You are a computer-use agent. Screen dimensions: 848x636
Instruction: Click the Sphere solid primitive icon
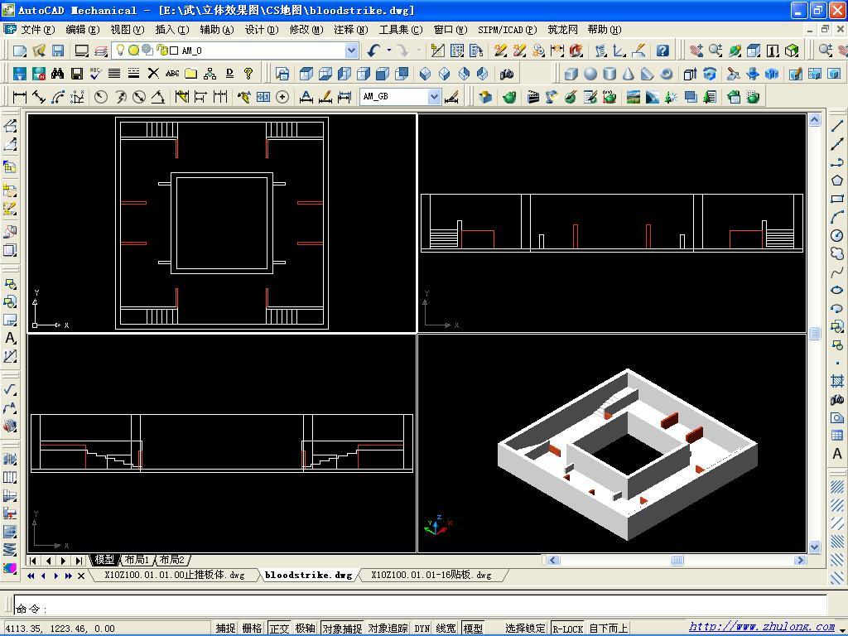pos(590,74)
